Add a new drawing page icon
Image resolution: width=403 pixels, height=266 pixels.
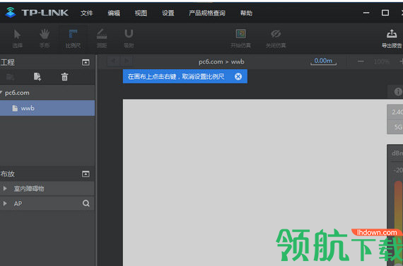[37, 76]
